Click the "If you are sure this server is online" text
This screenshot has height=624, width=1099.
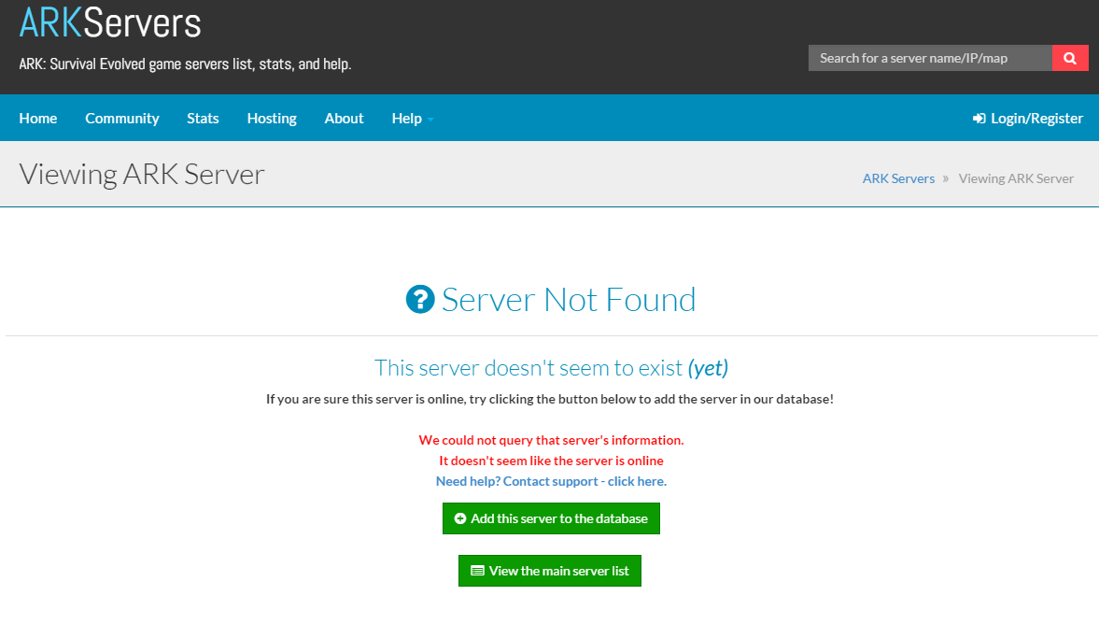pos(549,399)
